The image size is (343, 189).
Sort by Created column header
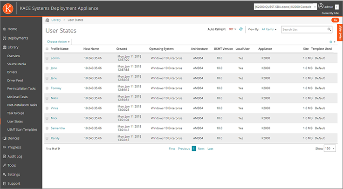click(122, 49)
